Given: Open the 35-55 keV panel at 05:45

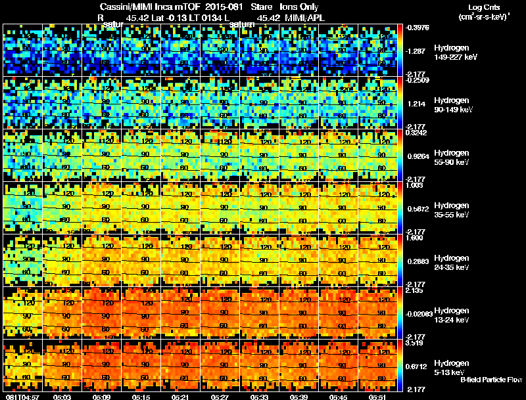Looking at the screenshot, I should click(338, 208).
